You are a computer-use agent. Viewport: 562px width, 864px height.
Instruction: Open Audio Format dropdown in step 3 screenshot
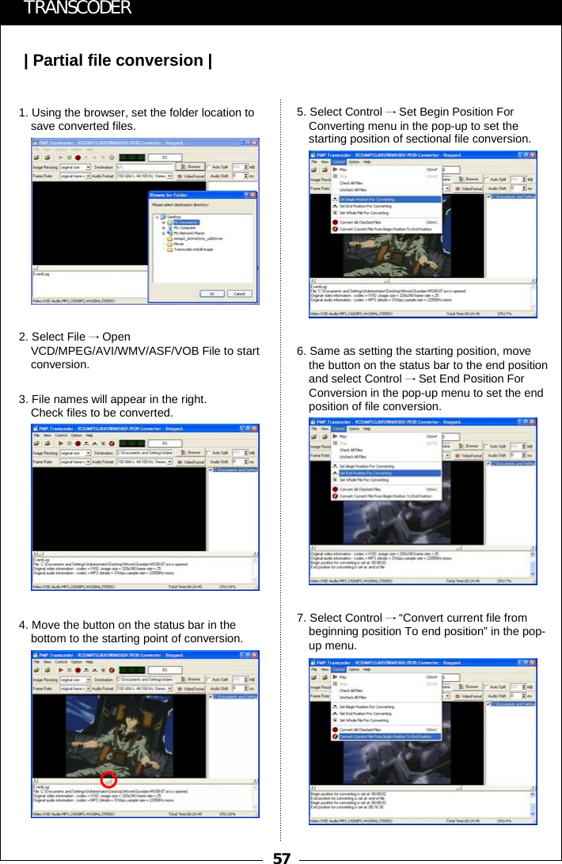coord(169,462)
